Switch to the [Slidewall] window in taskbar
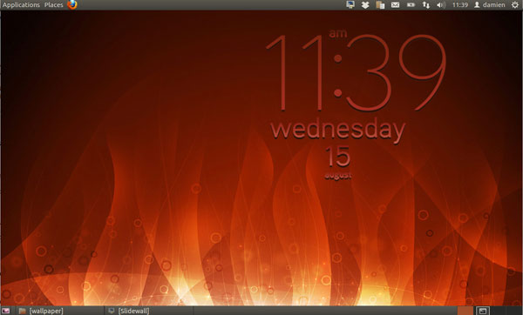 click(148, 311)
